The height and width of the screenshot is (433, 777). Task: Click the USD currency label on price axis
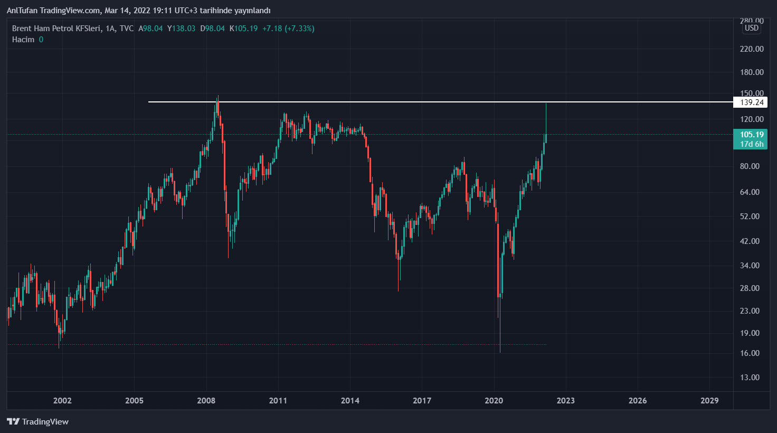751,29
